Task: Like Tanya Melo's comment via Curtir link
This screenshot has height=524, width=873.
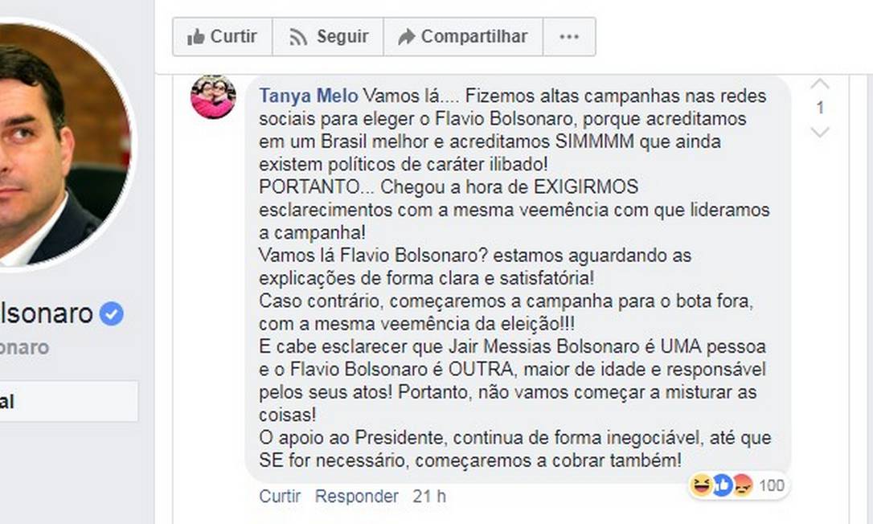Action: [278, 497]
